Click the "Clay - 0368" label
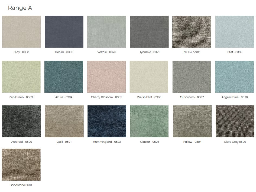The image size is (256, 192). [21, 52]
